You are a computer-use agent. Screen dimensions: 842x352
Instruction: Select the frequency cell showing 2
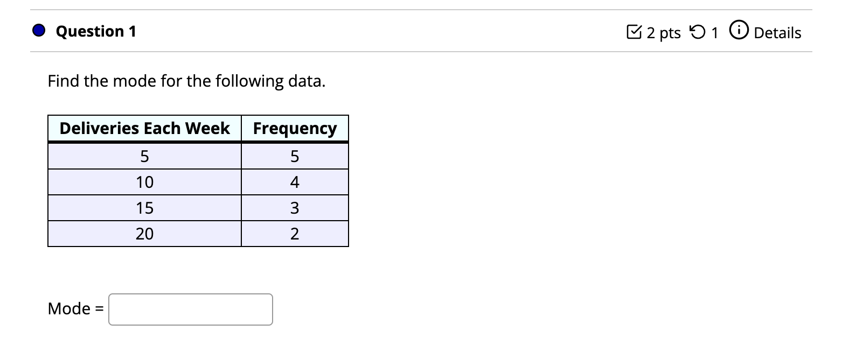295,234
